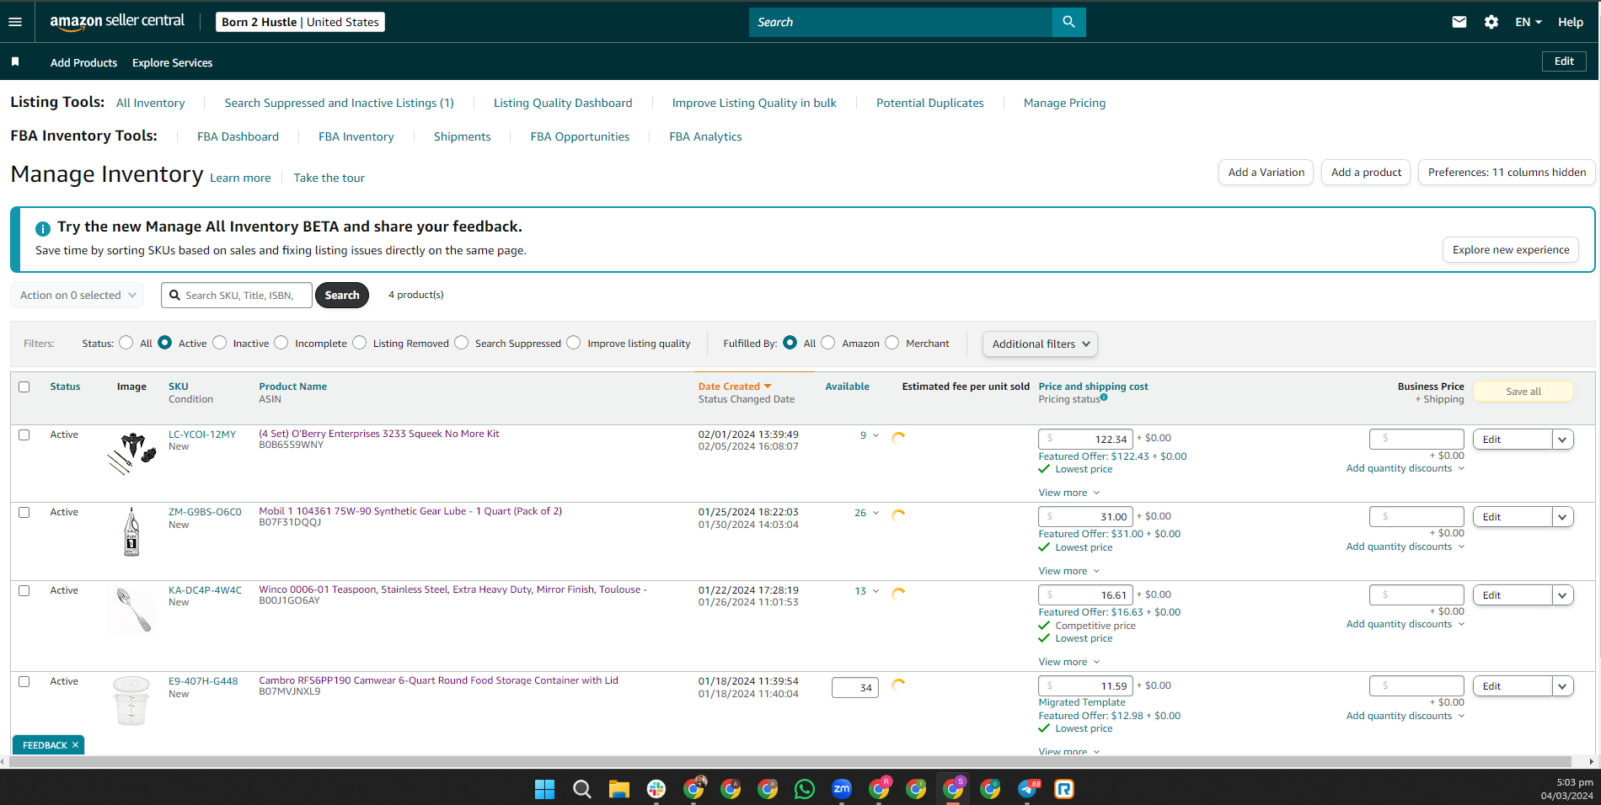Open Zoom from the taskbar
This screenshot has width=1601, height=805.
(x=842, y=789)
